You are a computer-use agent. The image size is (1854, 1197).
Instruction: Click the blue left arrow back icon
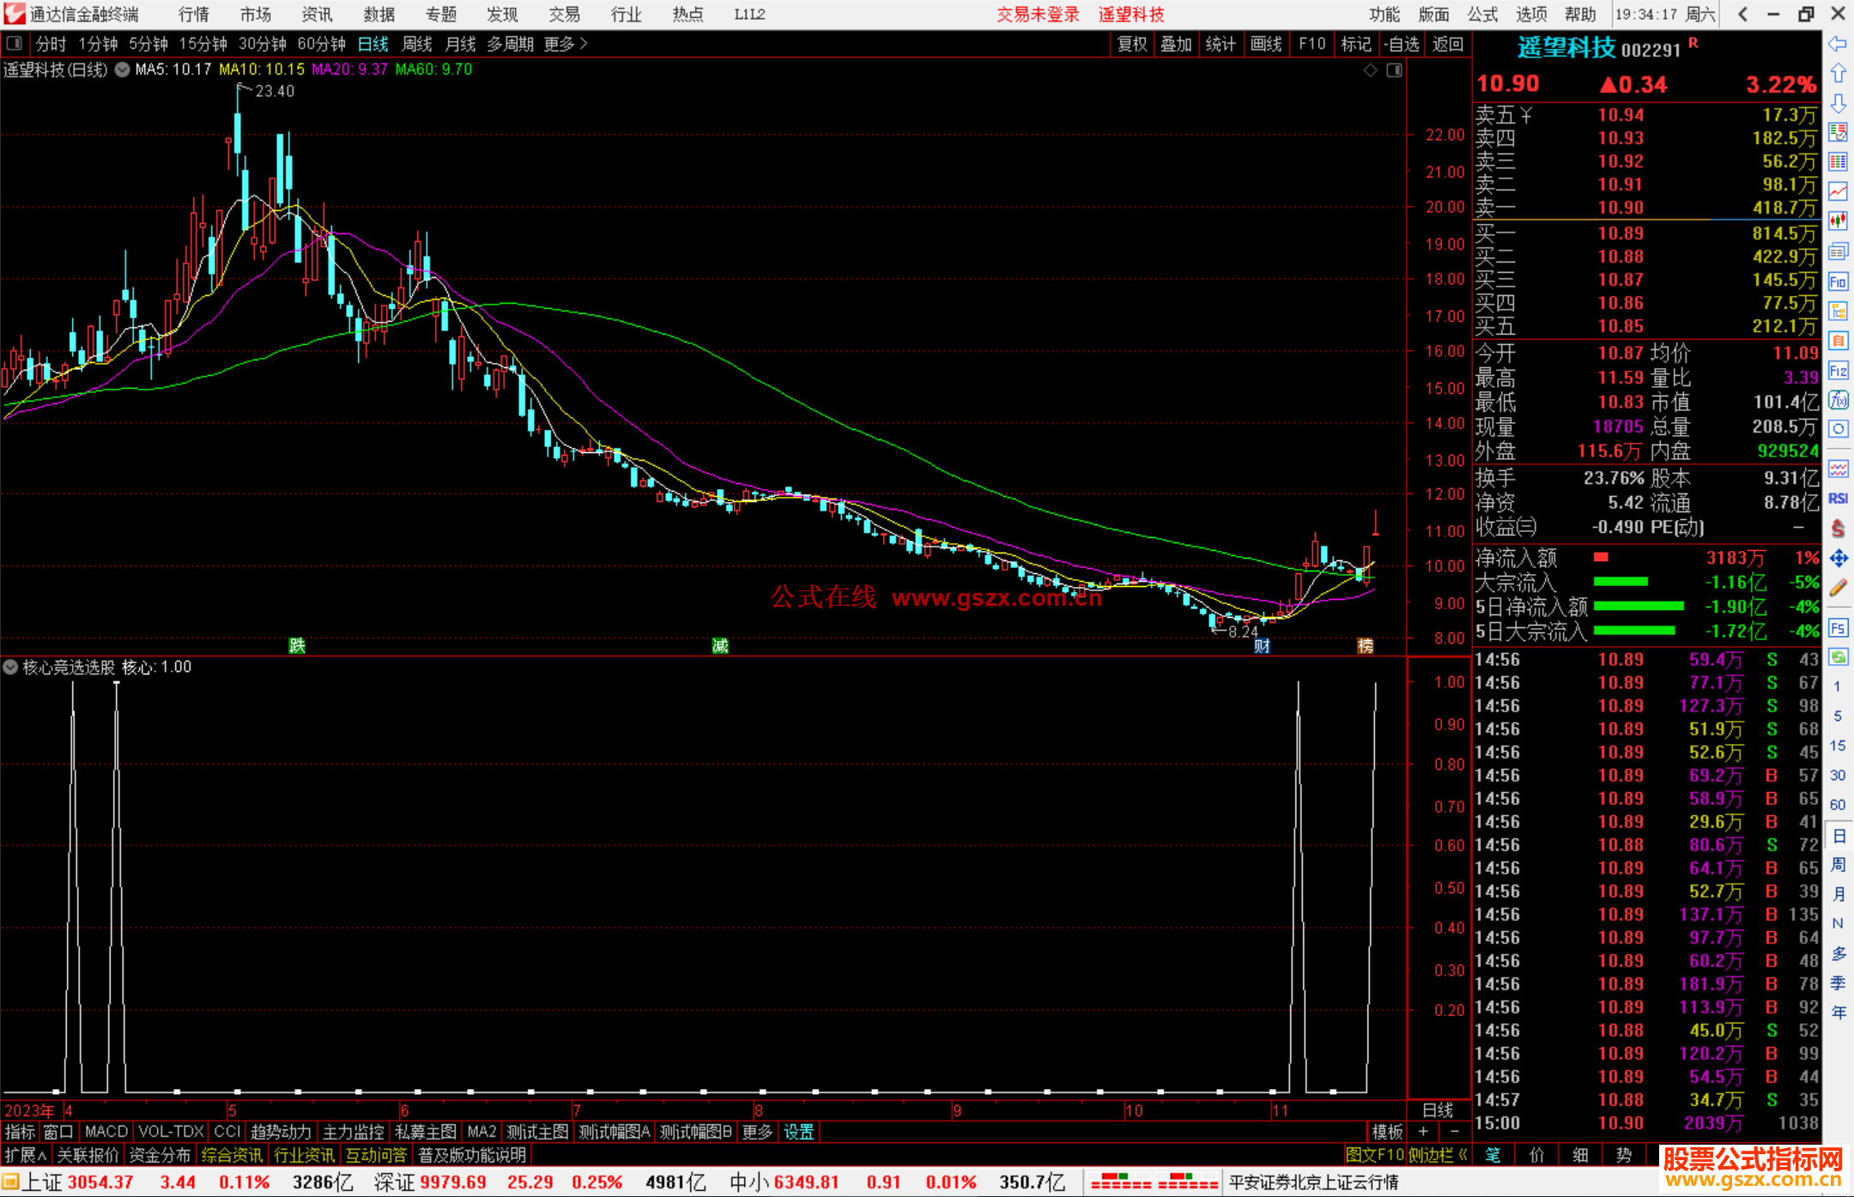click(1838, 44)
